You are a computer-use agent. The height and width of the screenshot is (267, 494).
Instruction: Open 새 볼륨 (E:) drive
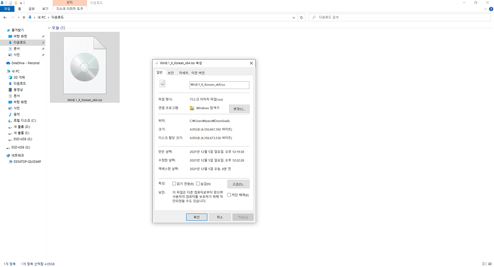[21, 133]
